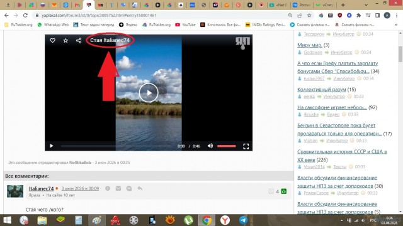Mute the video with the speaker icon

[210, 146]
